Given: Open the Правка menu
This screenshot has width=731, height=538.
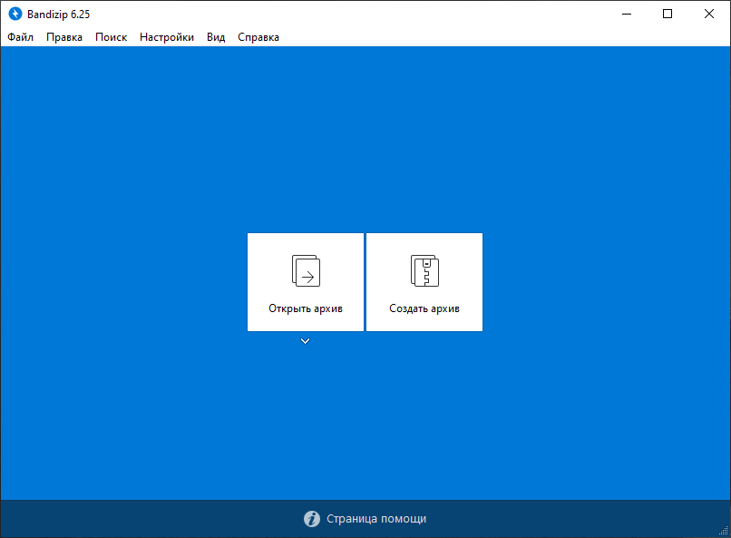Looking at the screenshot, I should [x=64, y=37].
